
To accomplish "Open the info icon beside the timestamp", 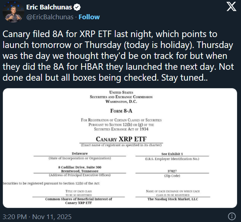I will [231, 217].
